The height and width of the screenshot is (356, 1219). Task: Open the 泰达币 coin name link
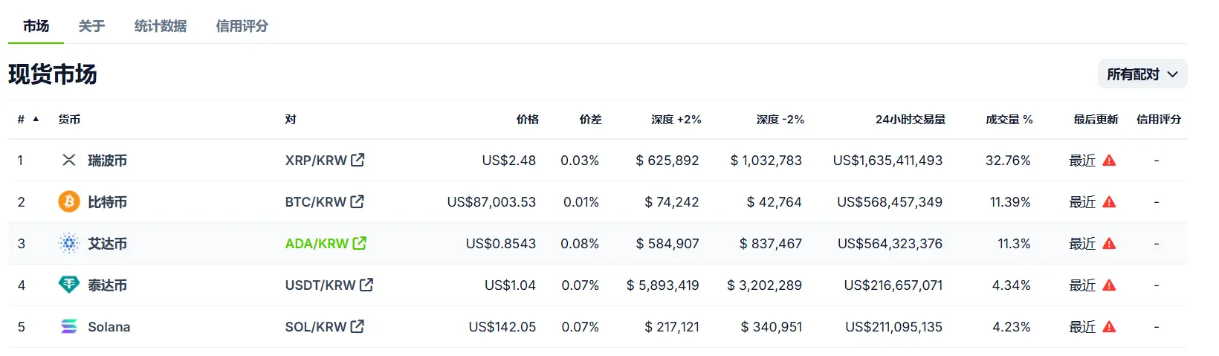pos(108,285)
